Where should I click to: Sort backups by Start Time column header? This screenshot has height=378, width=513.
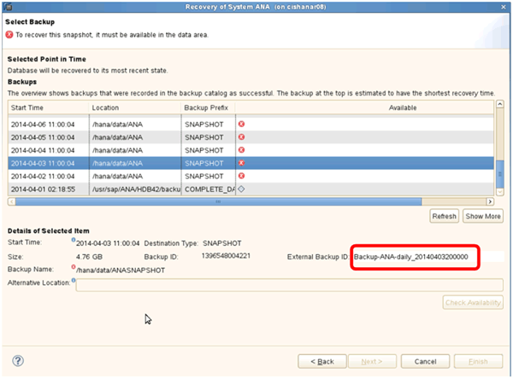(x=47, y=108)
